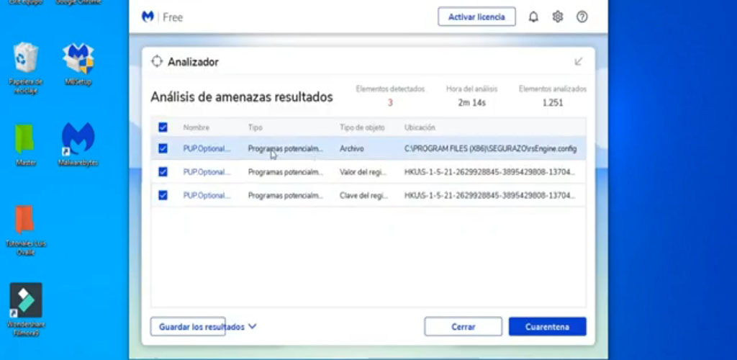This screenshot has height=360, width=737.
Task: Open PUP.Optional link in Valor del registro row
Action: (207, 172)
